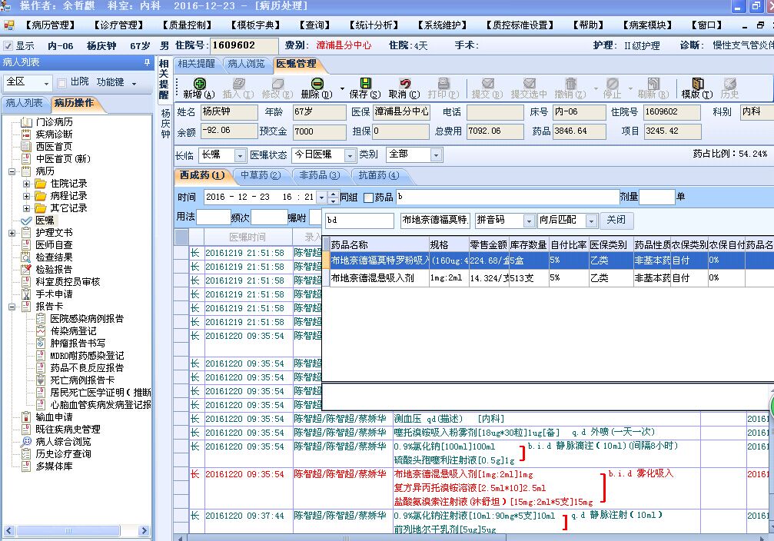The width and height of the screenshot is (774, 541).
Task: Click the 取消(C) undo icon
Action: tap(405, 83)
